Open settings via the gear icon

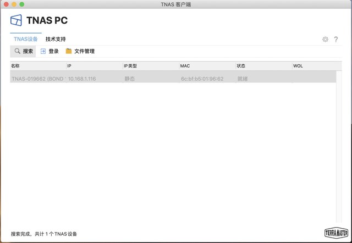325,39
